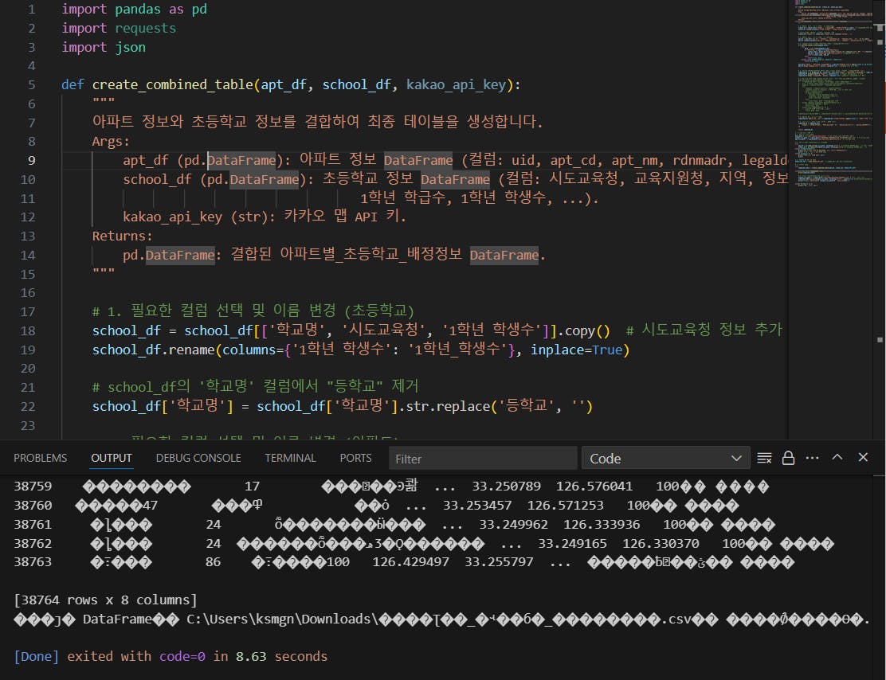This screenshot has width=886, height=680.
Task: Click the output panel scrollbar
Action: (x=879, y=576)
